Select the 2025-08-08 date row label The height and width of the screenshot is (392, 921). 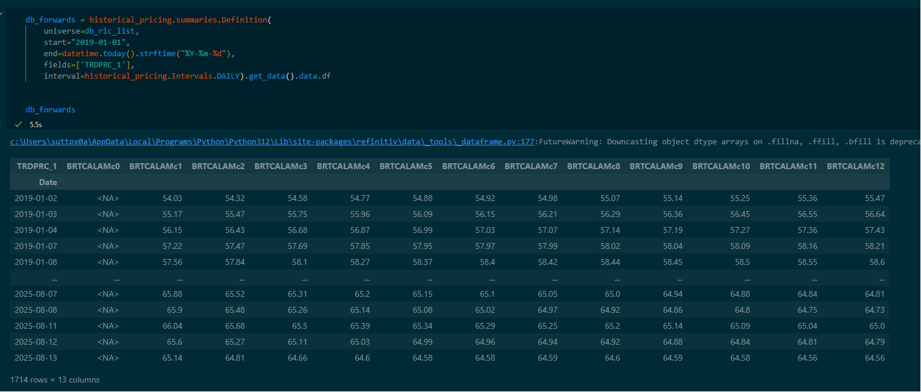click(36, 310)
